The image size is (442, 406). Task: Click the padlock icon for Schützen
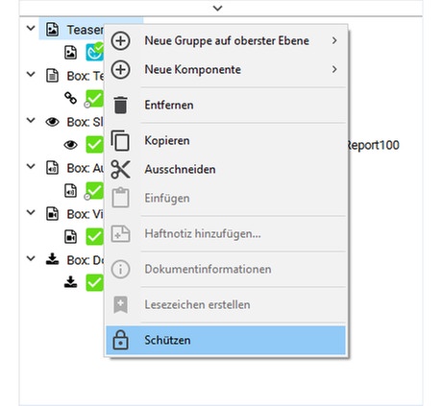(120, 340)
